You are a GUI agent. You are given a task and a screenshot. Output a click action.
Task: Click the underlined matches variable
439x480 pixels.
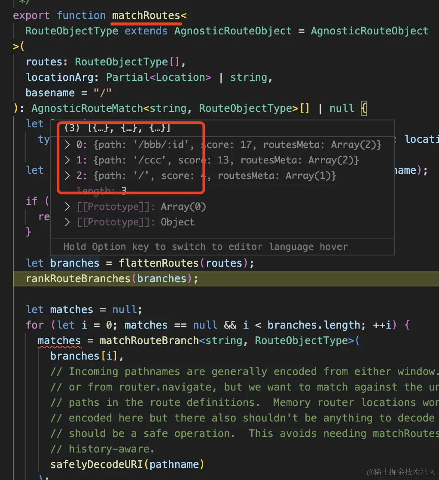click(59, 341)
